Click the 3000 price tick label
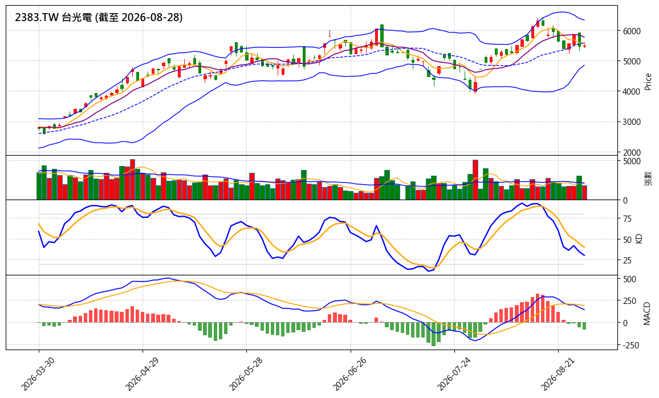Image resolution: width=659 pixels, height=398 pixels. pyautogui.click(x=632, y=122)
